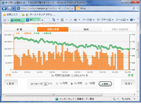Click the 更新 update button

tap(105, 84)
